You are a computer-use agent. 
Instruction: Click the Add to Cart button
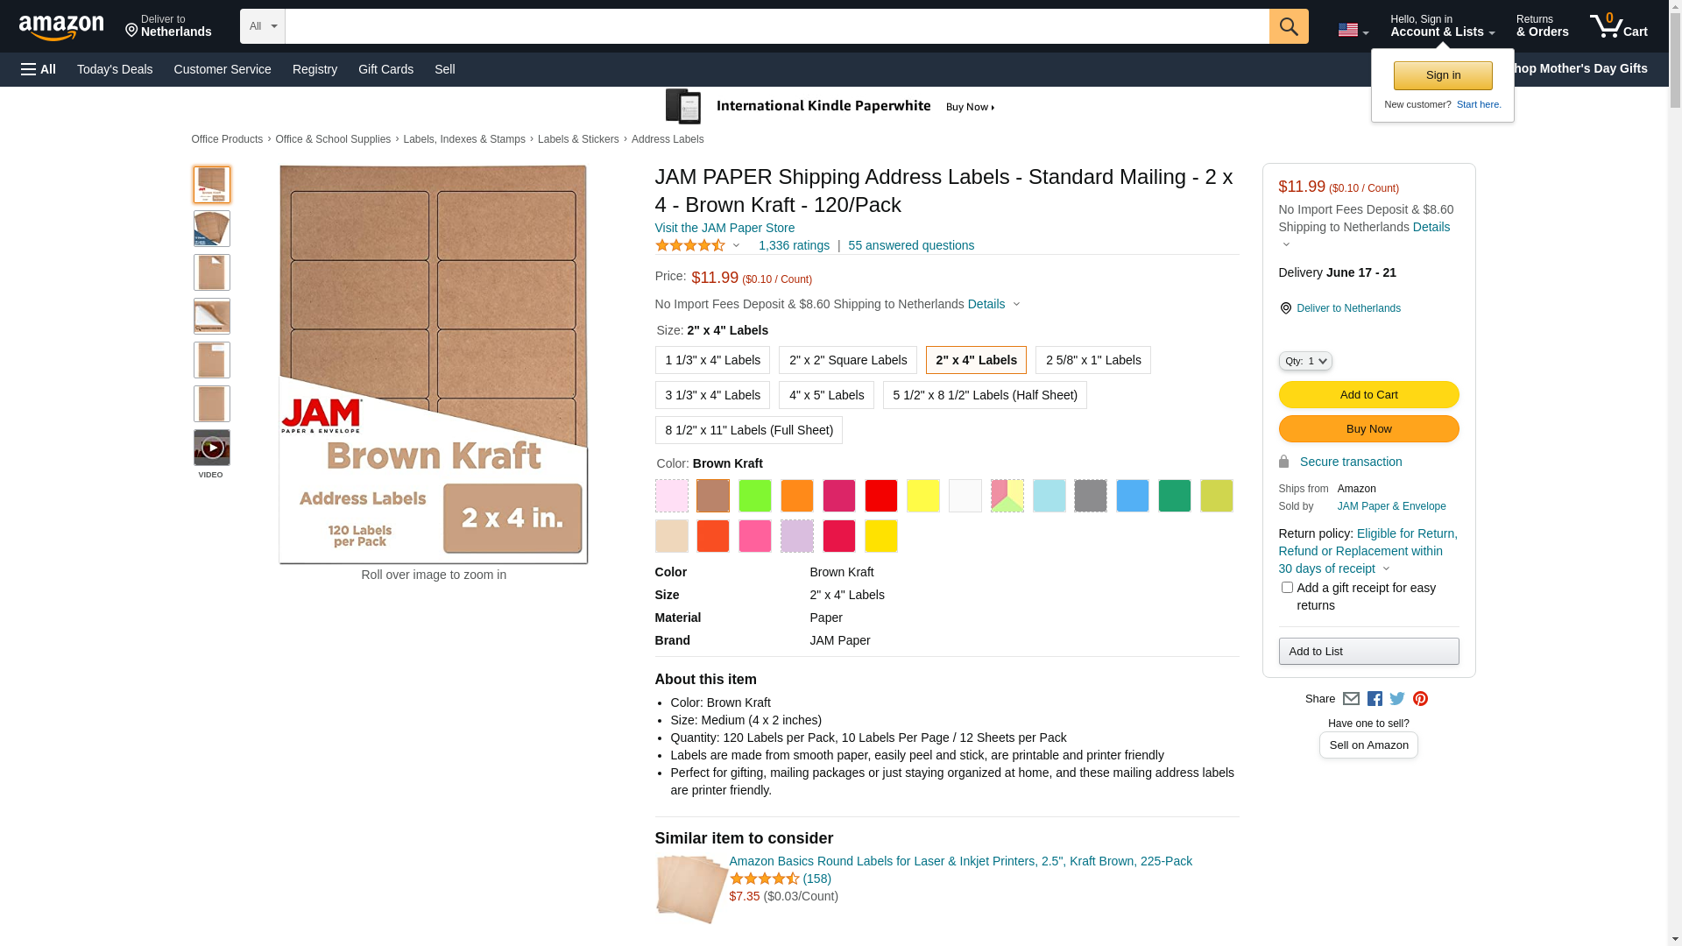click(1368, 395)
